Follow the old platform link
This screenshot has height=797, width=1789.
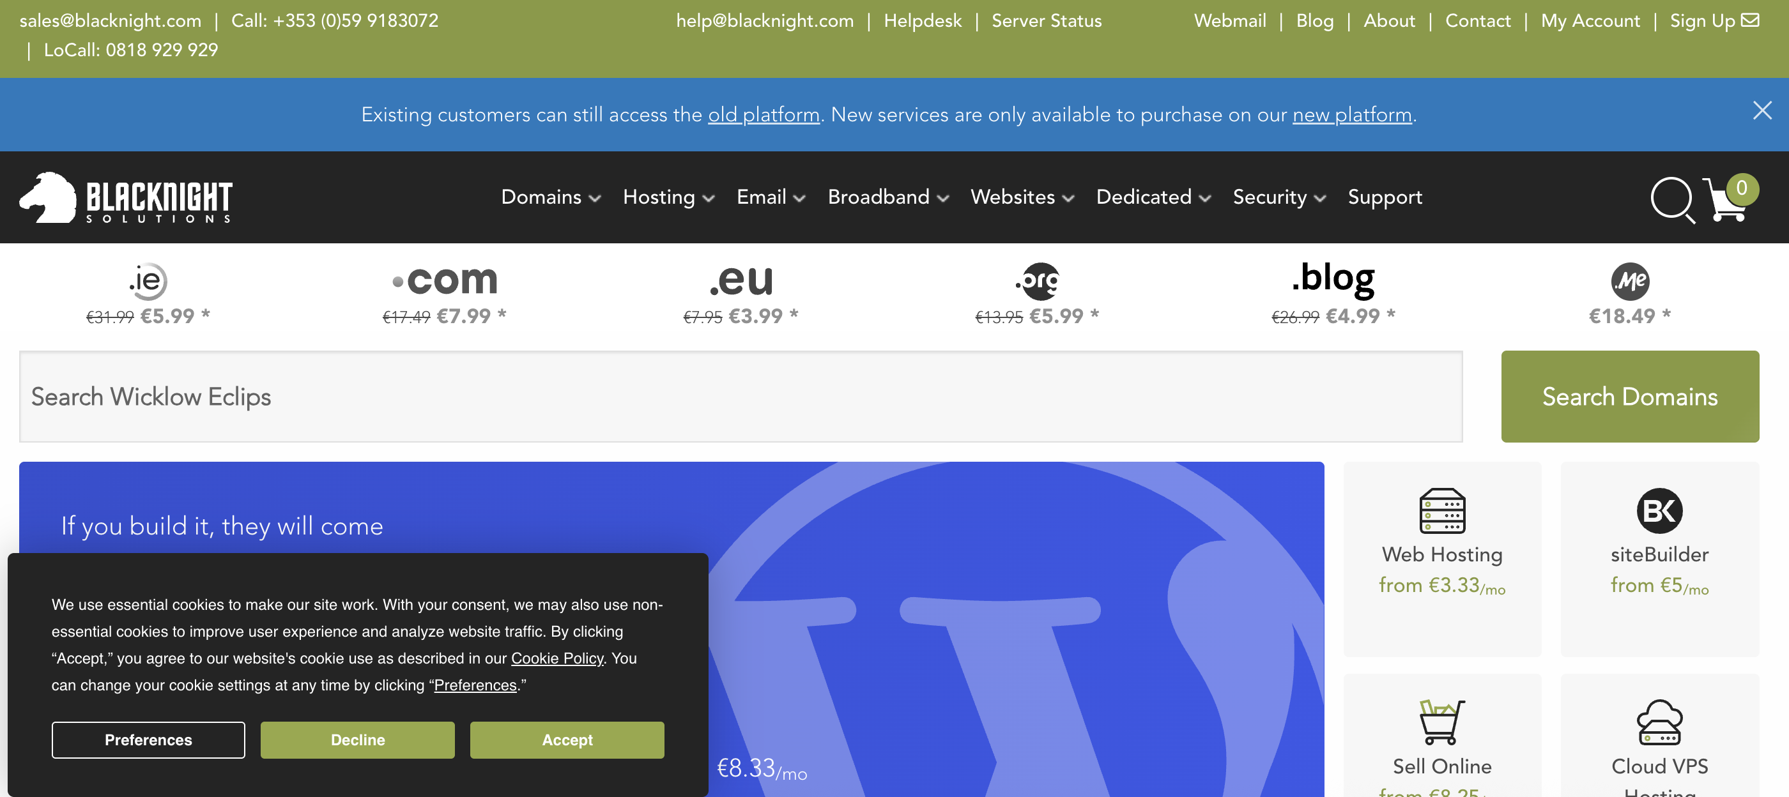coord(764,114)
